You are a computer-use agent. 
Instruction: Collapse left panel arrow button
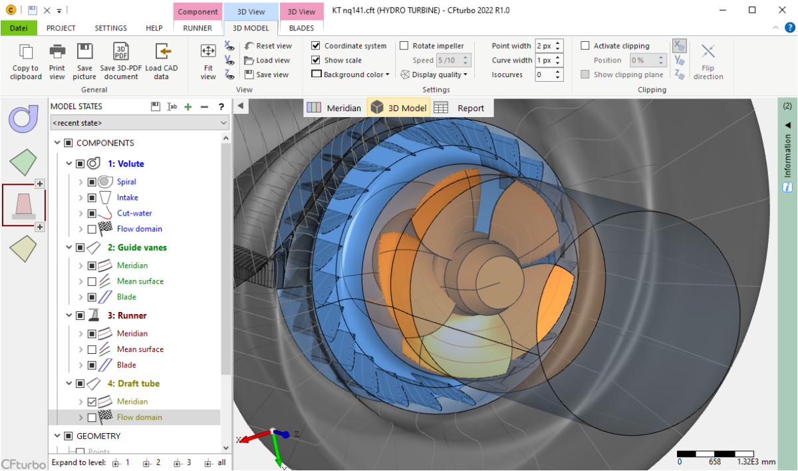pos(240,106)
